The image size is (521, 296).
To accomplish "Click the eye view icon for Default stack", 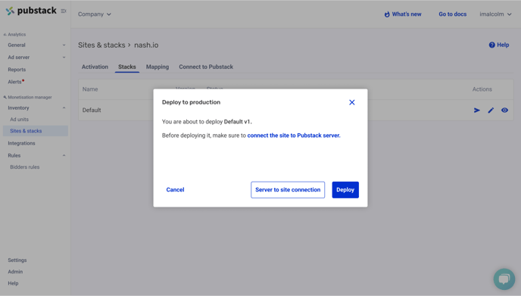I will tap(504, 110).
